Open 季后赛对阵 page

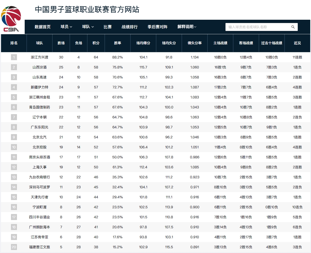[157, 27]
